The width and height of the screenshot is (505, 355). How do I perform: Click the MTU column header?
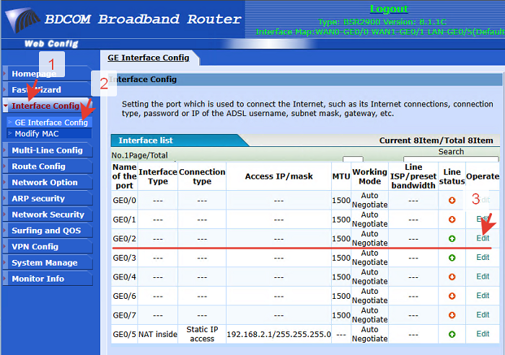[x=341, y=176]
